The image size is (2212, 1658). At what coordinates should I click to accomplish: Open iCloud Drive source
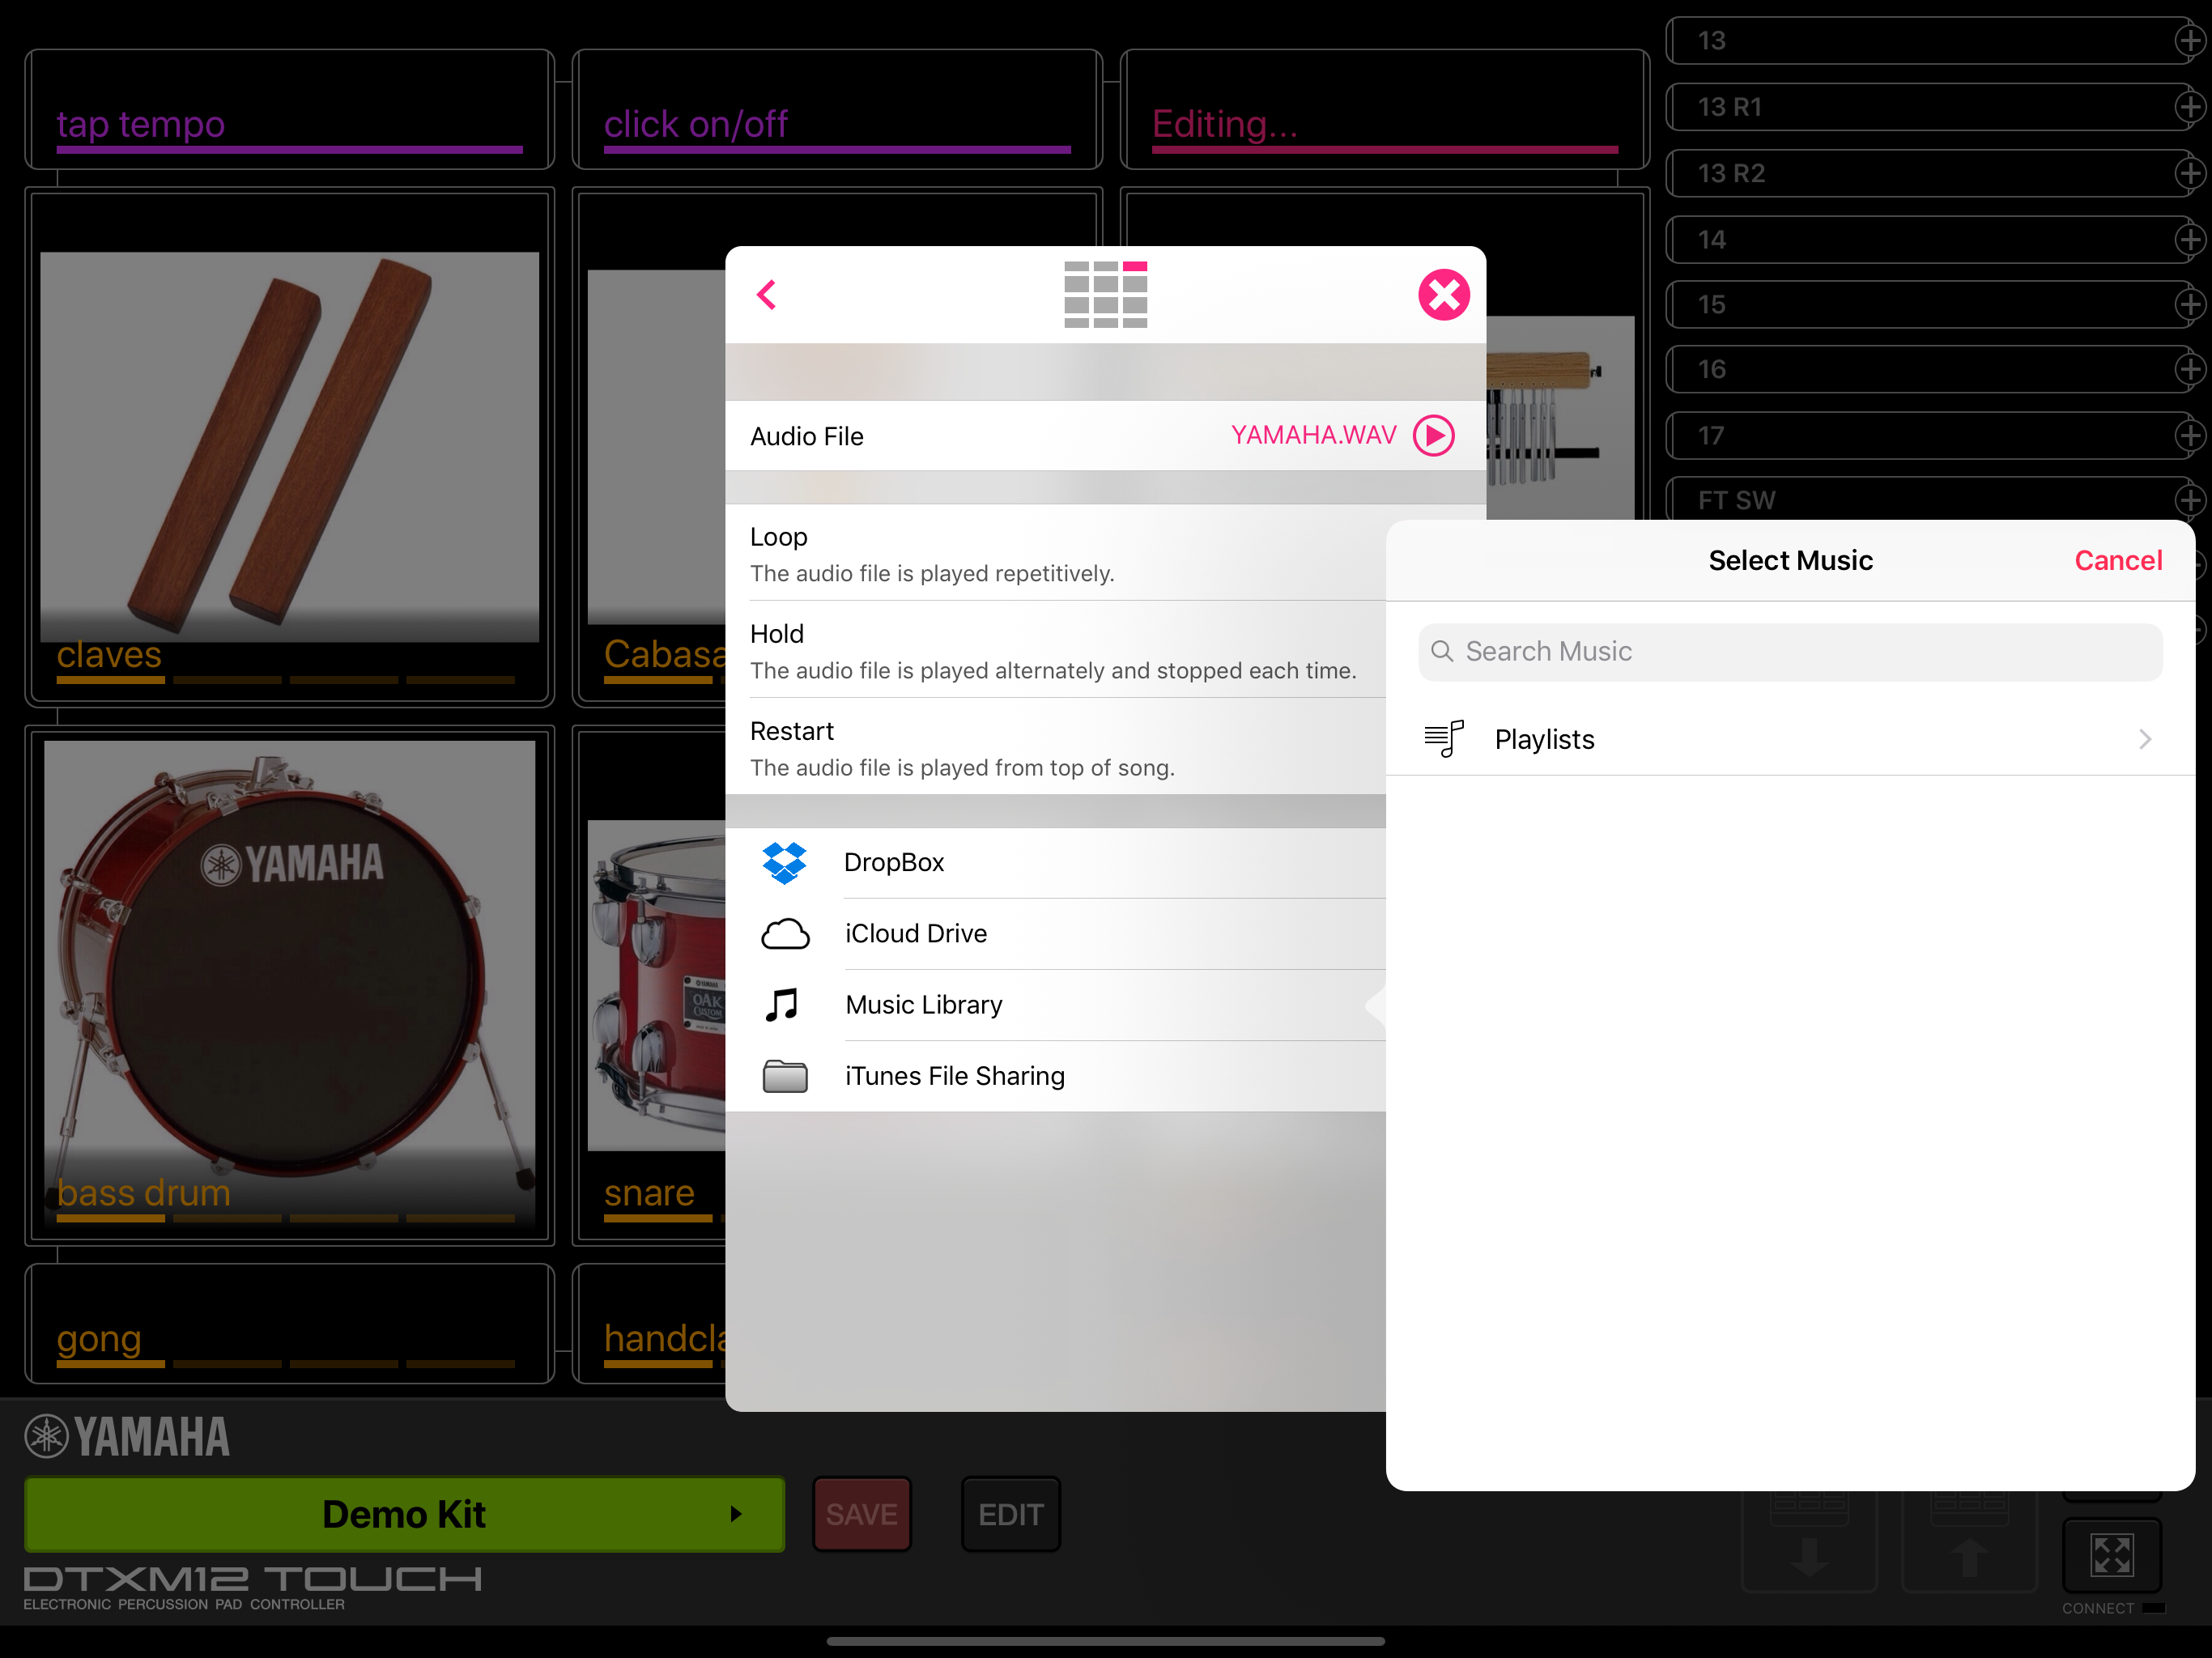pos(1056,933)
